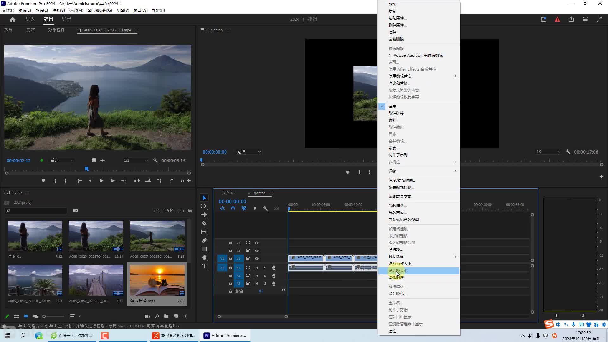Select the Razor tool

click(204, 223)
